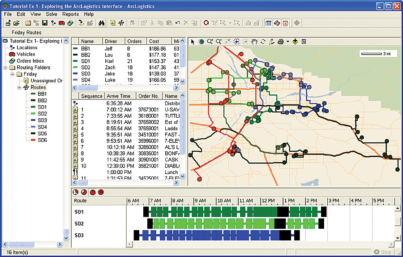Image resolution: width=403 pixels, height=257 pixels.
Task: Select the SD4 Luke route row
Action: (x=126, y=80)
